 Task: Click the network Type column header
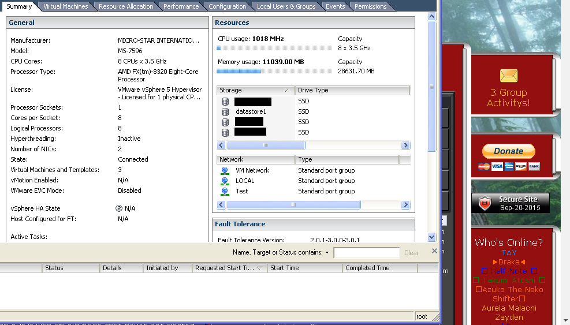point(347,159)
